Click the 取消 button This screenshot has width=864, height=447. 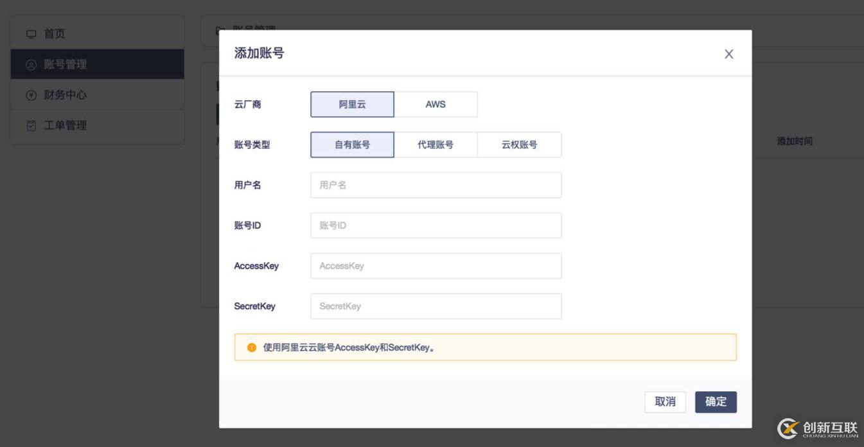665,402
